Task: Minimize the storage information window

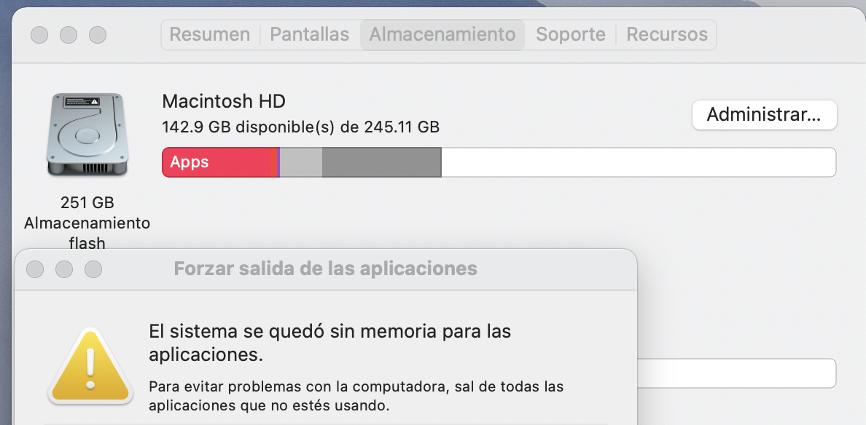Action: pyautogui.click(x=69, y=34)
